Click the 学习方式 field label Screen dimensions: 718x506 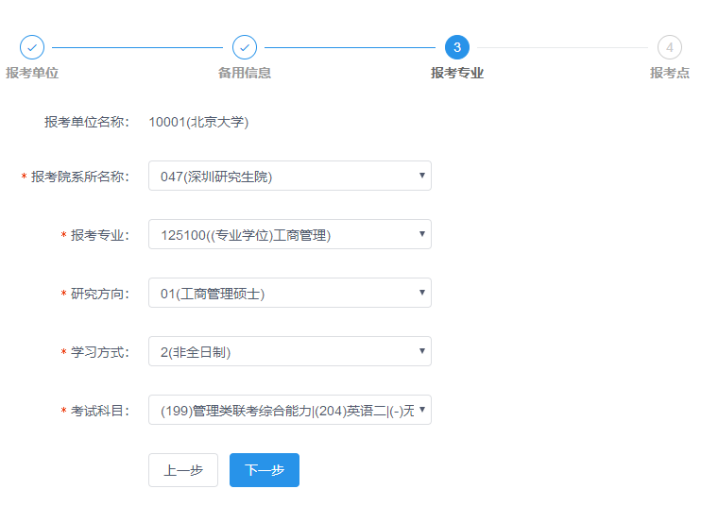[100, 352]
